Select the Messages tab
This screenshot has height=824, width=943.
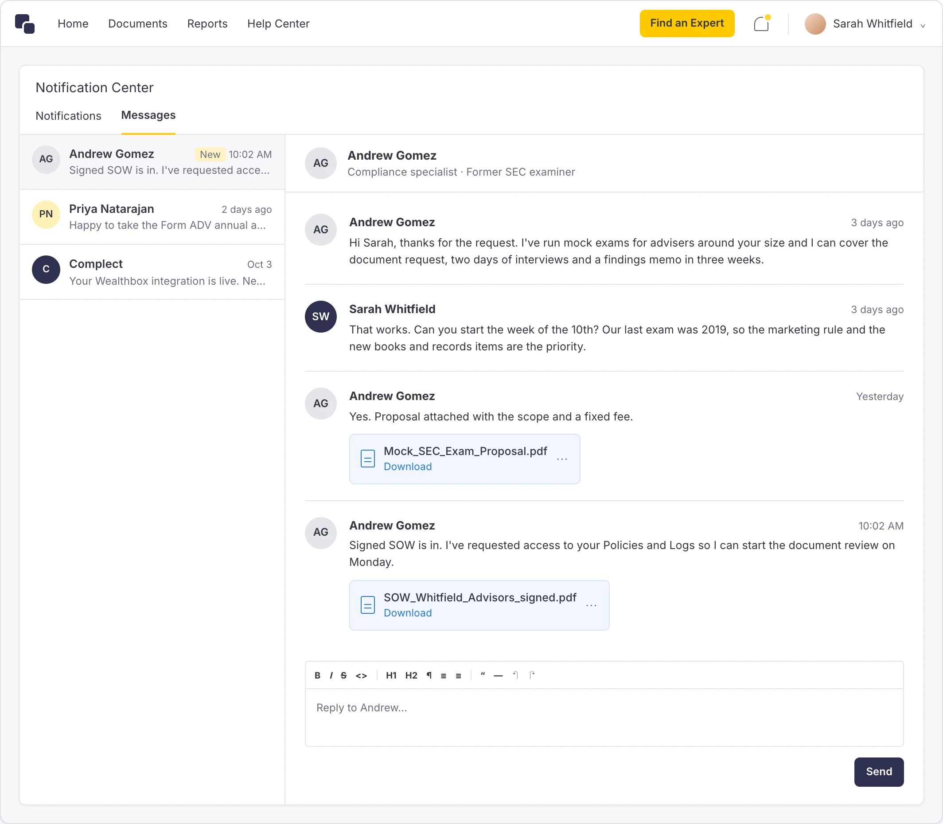click(148, 115)
